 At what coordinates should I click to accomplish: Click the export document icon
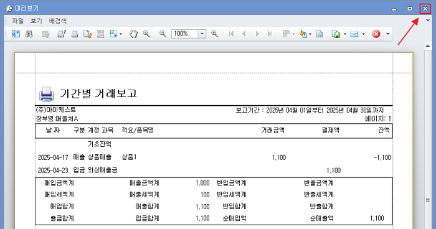336,34
